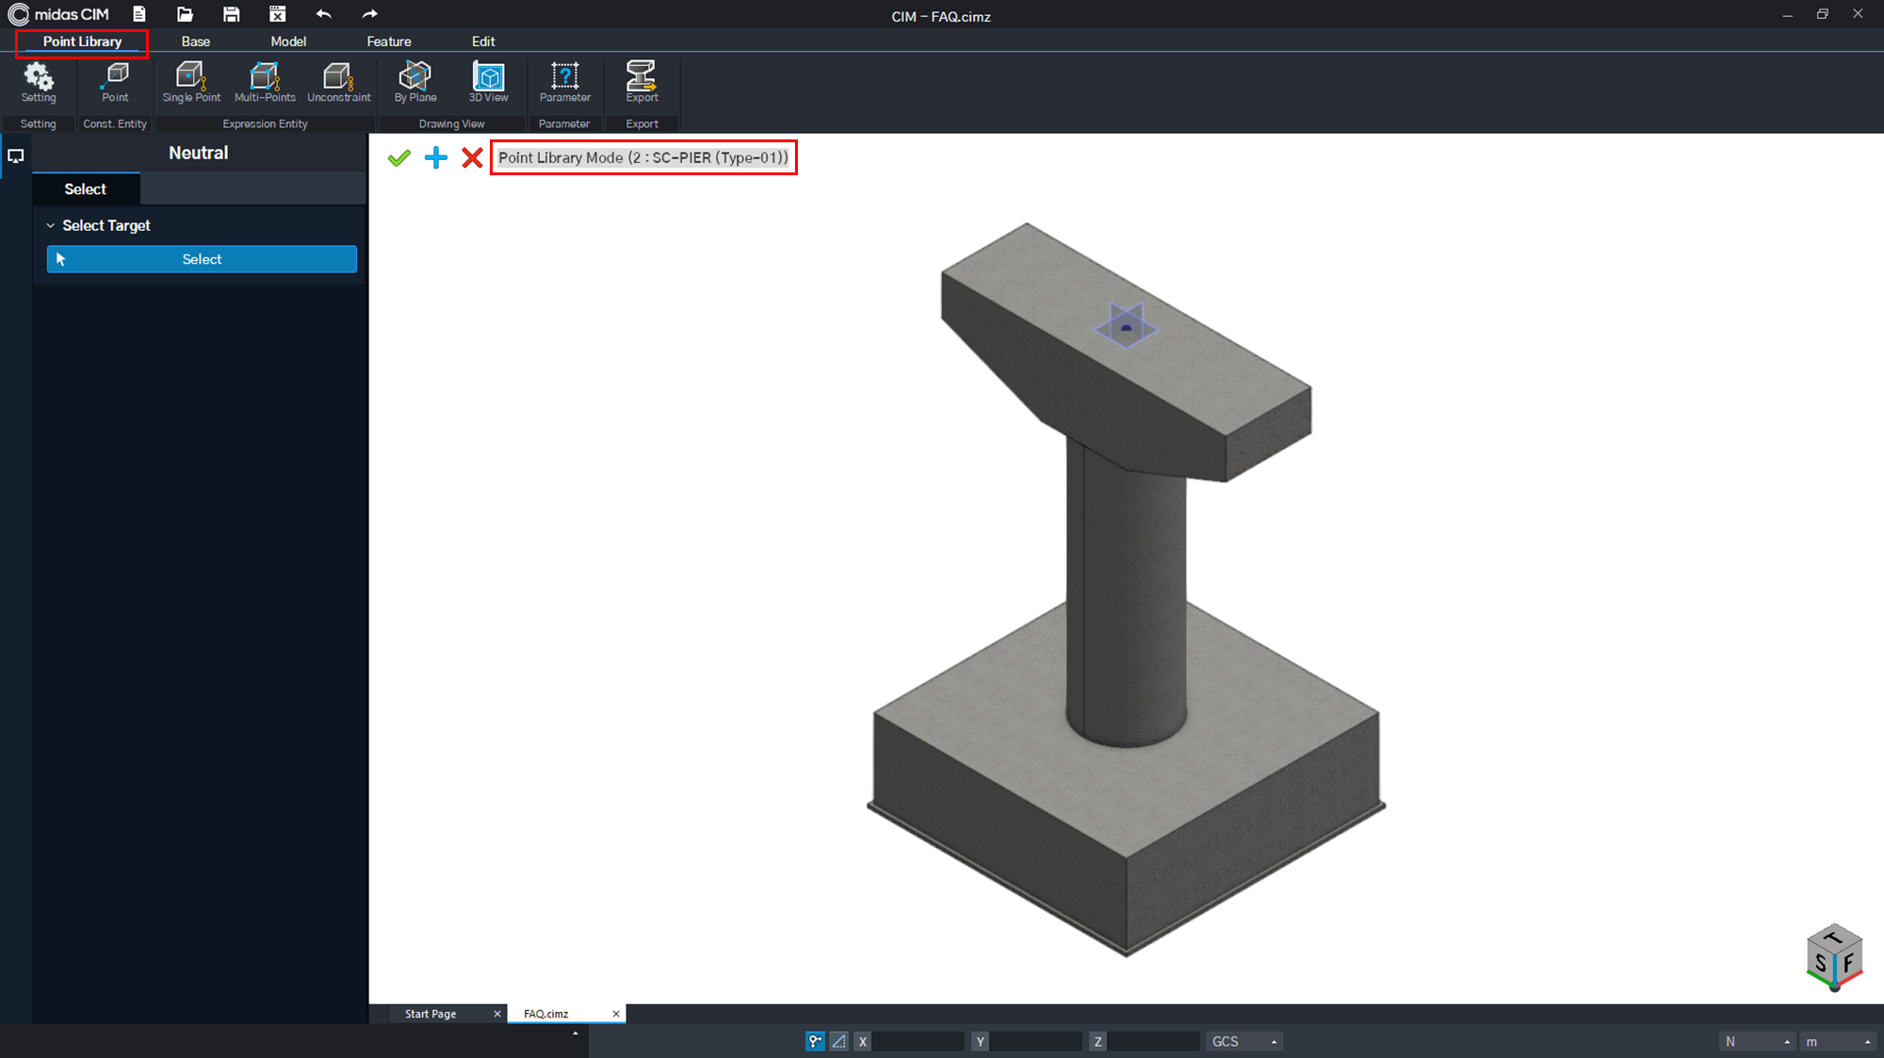Image resolution: width=1884 pixels, height=1058 pixels.
Task: Cancel Point Library mode with red X
Action: point(472,157)
